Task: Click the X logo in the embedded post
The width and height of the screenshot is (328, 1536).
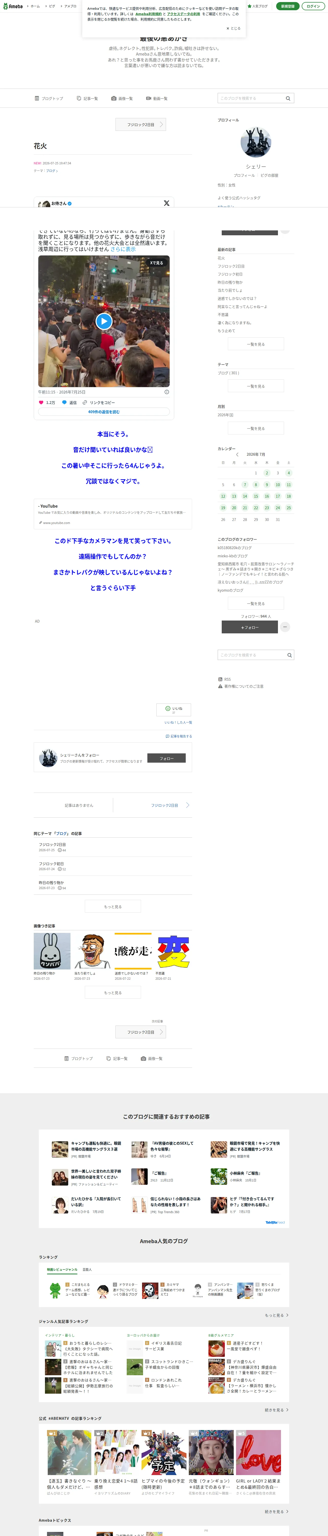Action: click(167, 203)
